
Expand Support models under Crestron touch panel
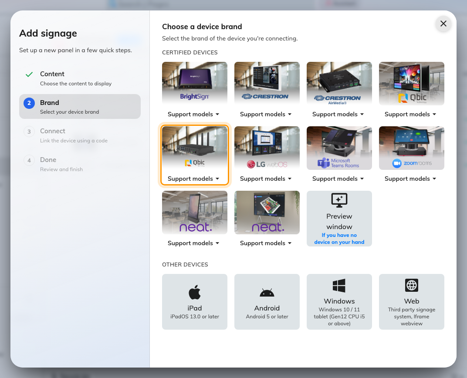(266, 114)
